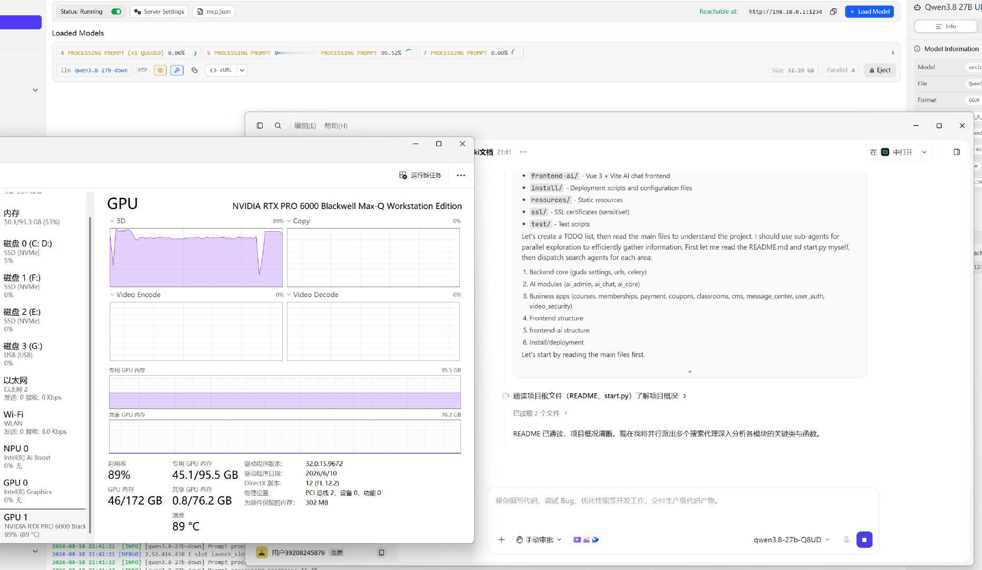Click 运行新任务 in Task Manager

click(x=420, y=175)
